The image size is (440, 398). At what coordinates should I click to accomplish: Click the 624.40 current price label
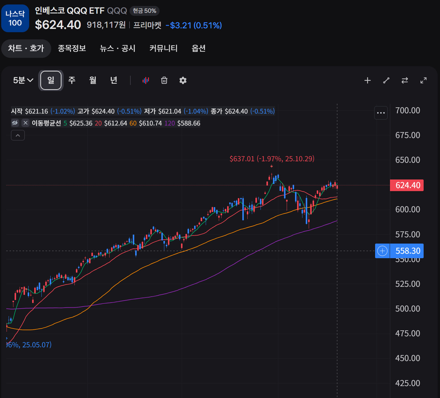[x=407, y=185]
